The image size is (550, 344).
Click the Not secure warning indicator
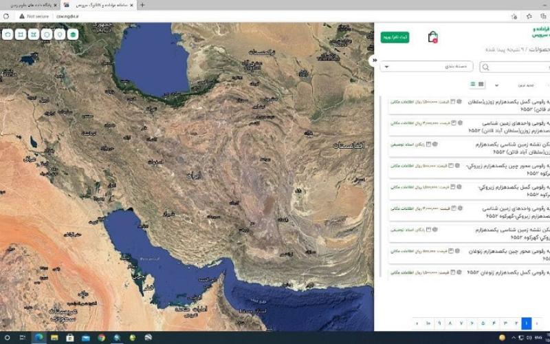click(34, 16)
